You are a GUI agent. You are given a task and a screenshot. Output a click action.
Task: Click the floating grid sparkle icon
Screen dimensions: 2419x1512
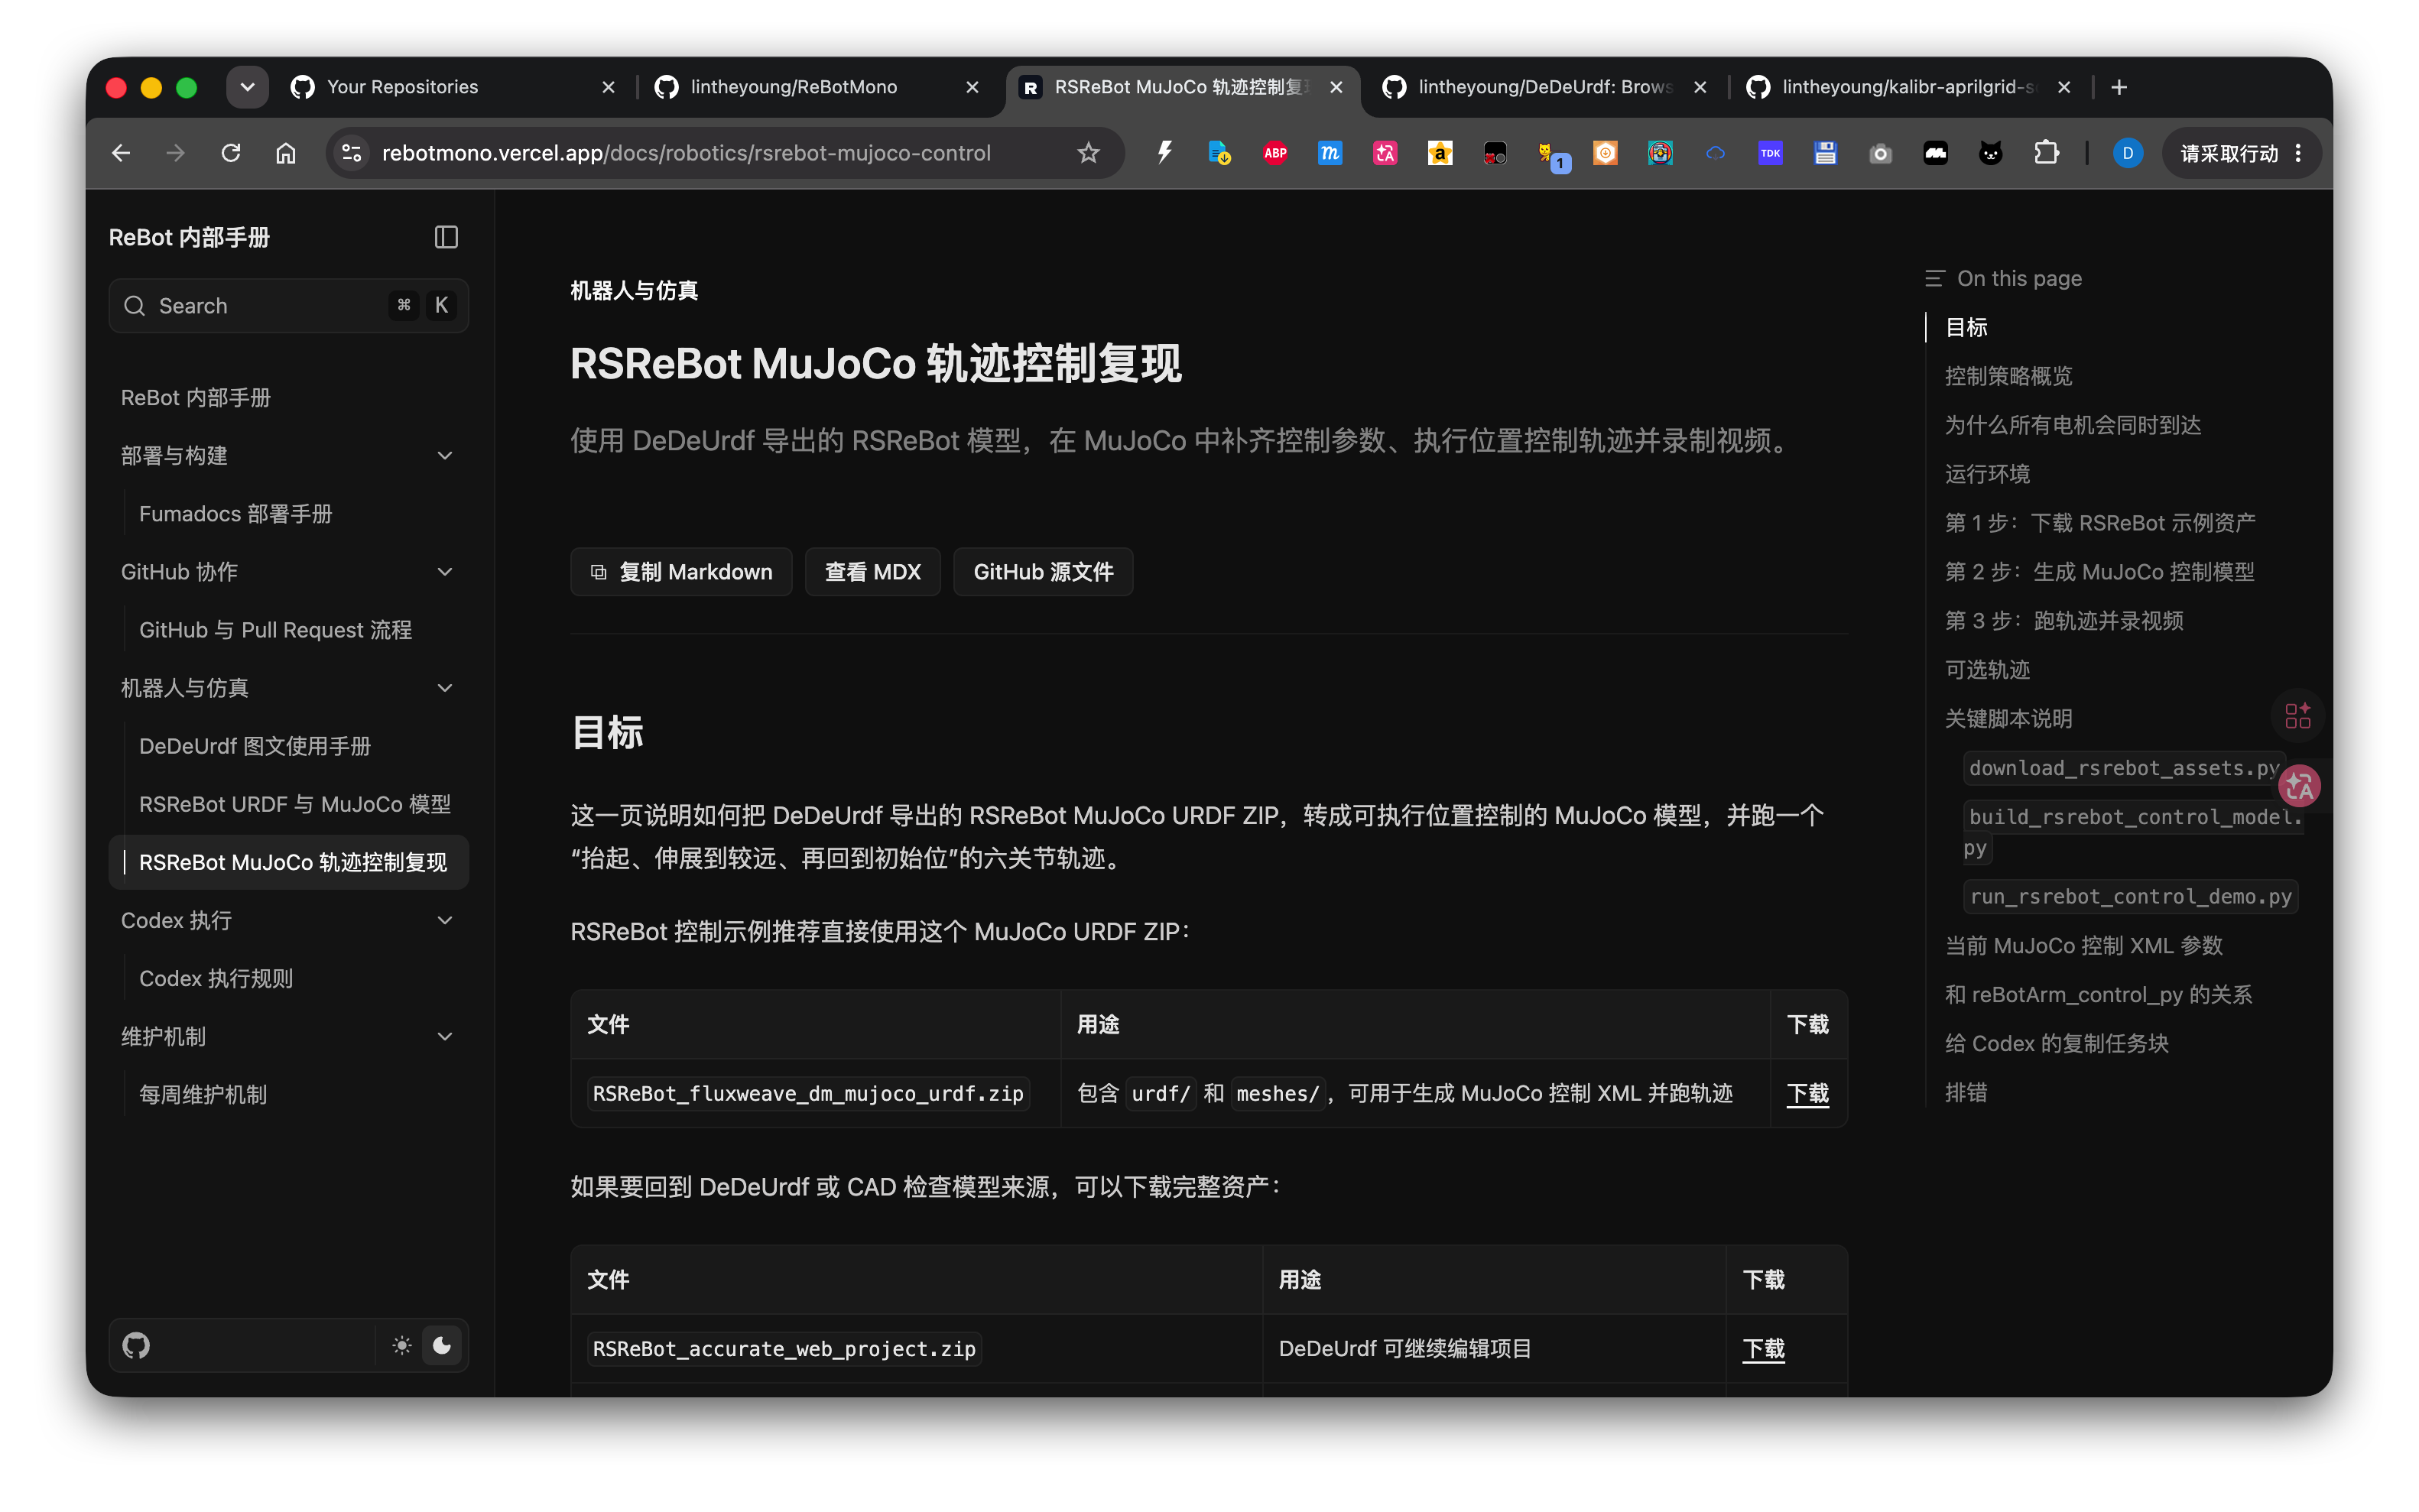pos(2297,715)
